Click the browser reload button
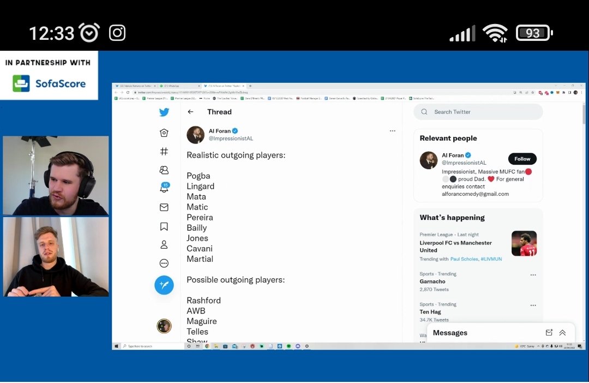This screenshot has height=383, width=589. click(128, 92)
